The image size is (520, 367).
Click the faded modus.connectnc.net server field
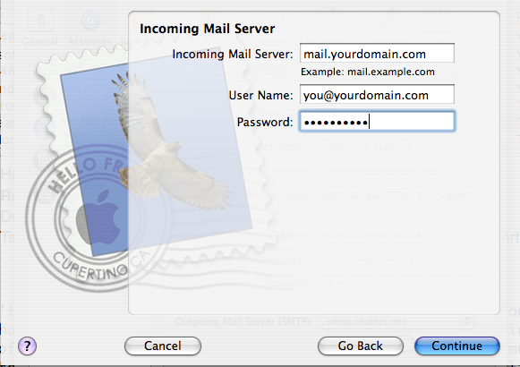[374, 235]
